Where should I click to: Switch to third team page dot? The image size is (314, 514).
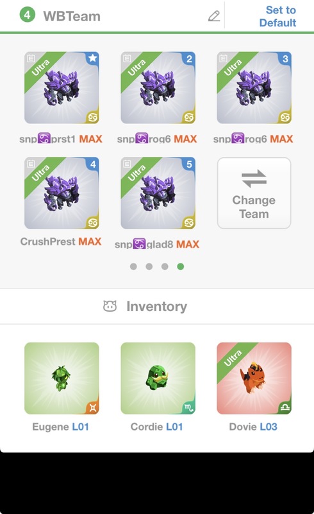(x=165, y=267)
